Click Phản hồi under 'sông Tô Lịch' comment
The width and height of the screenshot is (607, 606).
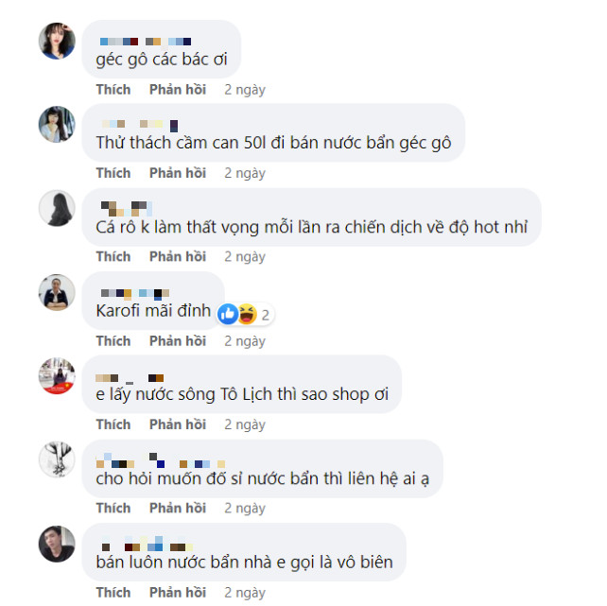coord(178,424)
